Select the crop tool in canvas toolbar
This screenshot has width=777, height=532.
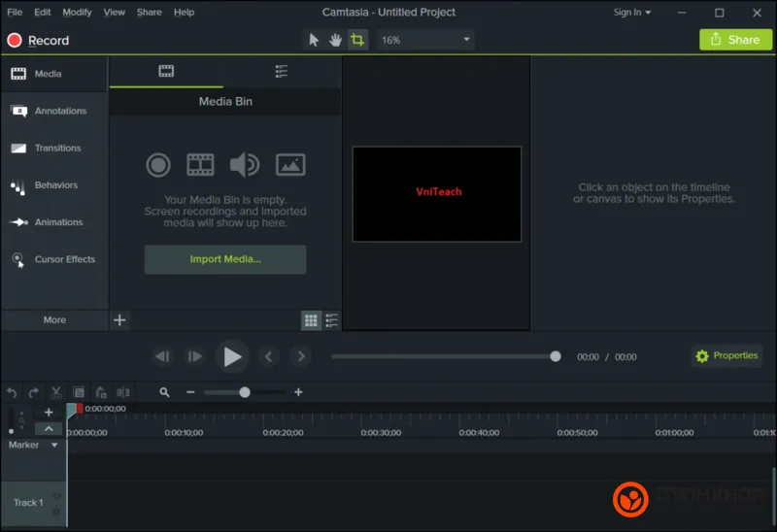357,40
